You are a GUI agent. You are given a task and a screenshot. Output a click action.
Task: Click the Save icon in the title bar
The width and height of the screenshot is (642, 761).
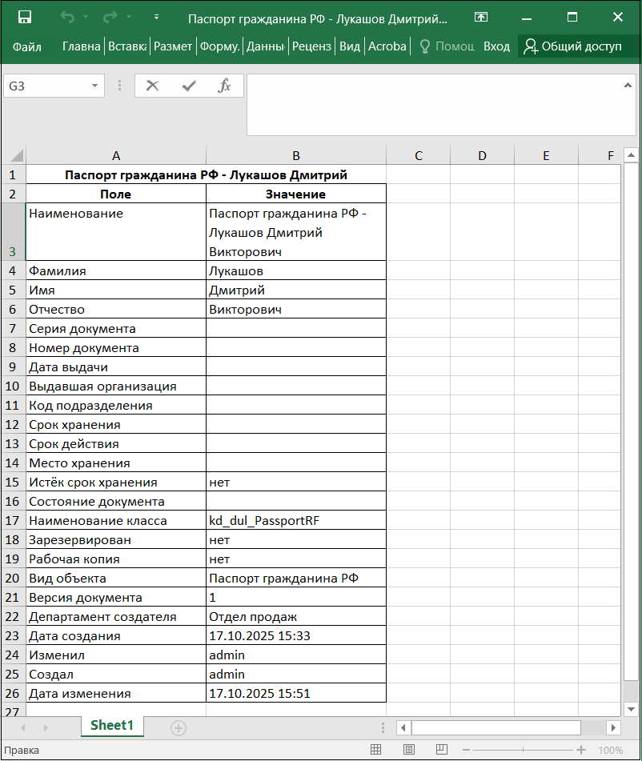click(24, 18)
